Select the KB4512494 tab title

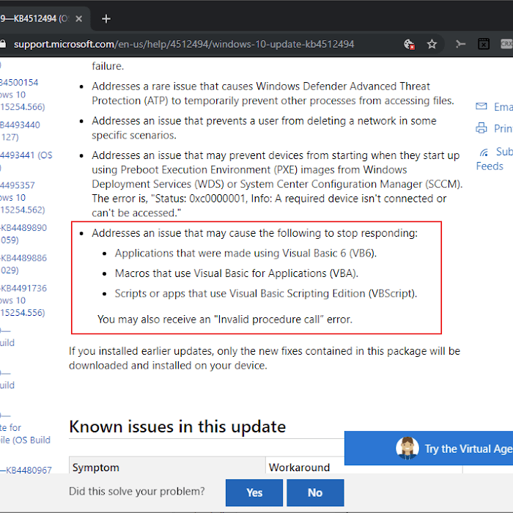click(34, 18)
